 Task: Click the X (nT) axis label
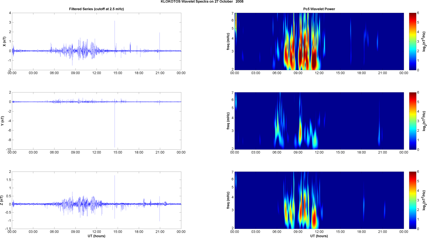(x=4, y=41)
